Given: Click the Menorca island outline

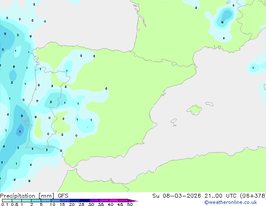Looking at the screenshot, I should coord(210,104).
